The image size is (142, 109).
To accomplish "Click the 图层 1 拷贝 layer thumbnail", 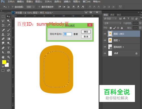I will pyautogui.click(x=110, y=34).
